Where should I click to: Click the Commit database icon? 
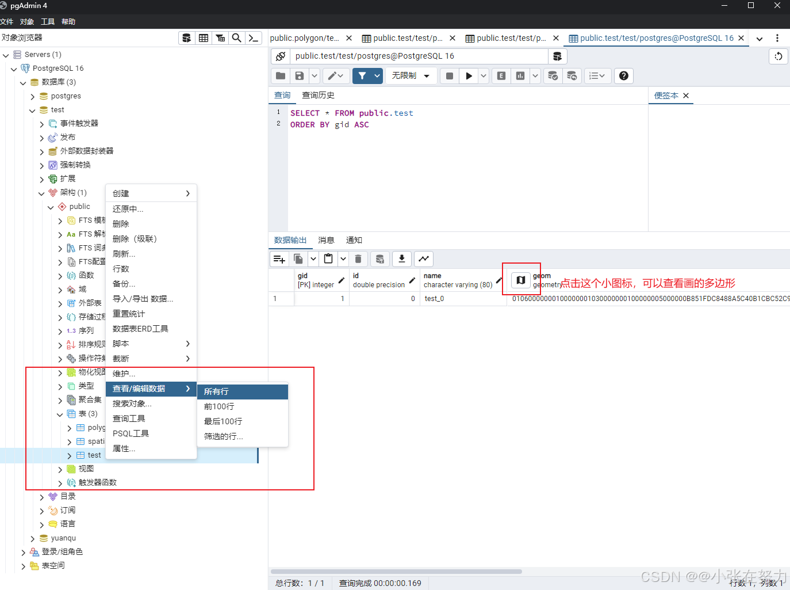pos(553,75)
